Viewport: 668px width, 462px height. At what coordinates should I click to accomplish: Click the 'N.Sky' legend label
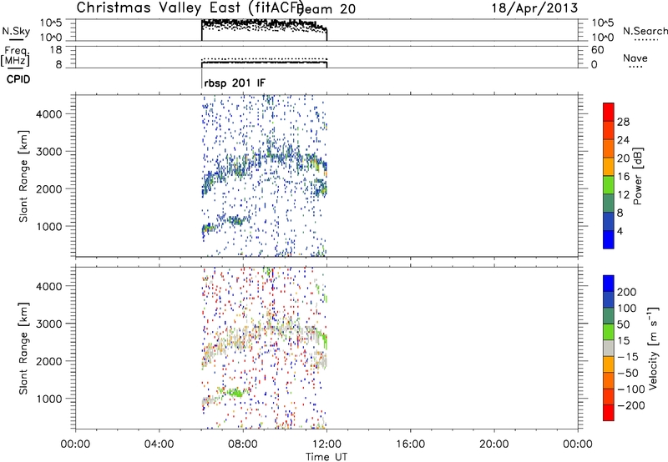[x=16, y=31]
